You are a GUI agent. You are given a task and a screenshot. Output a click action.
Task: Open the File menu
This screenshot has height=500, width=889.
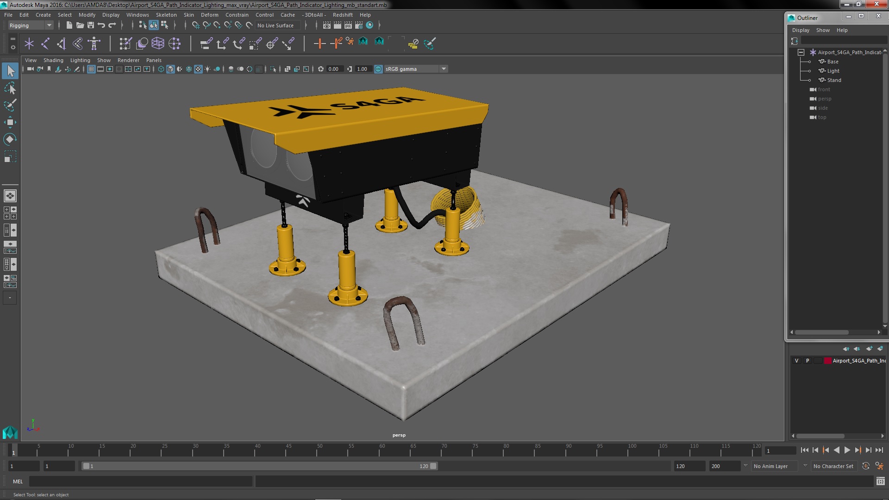pyautogui.click(x=8, y=15)
